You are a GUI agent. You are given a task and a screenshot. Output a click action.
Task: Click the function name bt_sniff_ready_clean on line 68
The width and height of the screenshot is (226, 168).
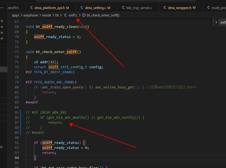click(56, 27)
